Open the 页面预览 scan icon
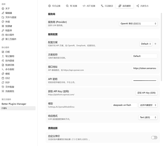This screenshot has height=146, width=165. [x=3, y=91]
